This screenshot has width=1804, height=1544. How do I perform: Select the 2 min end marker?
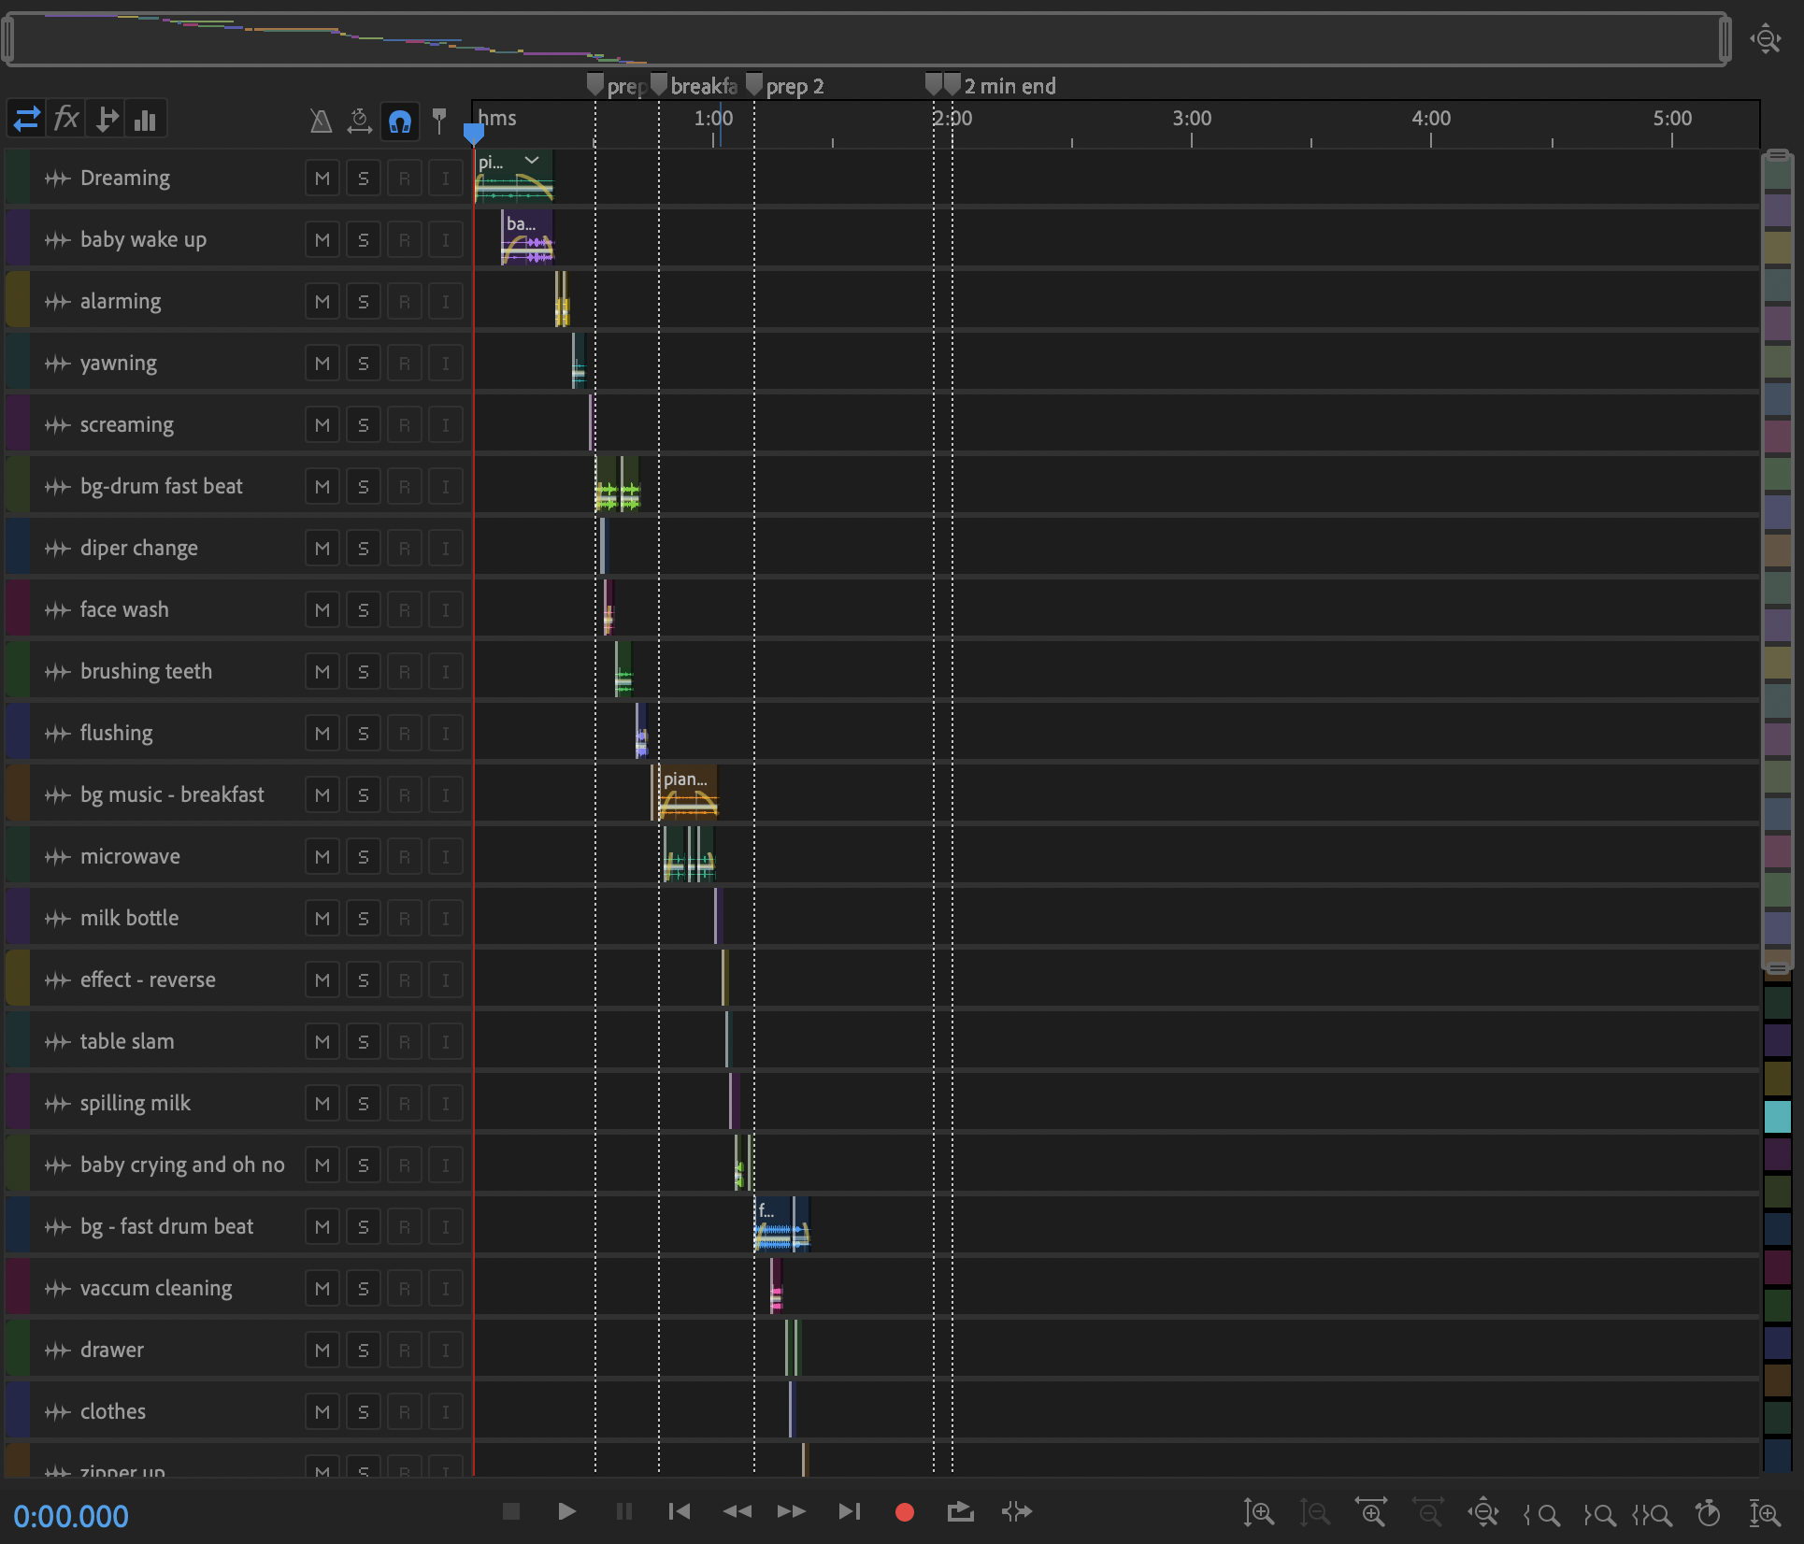click(x=1000, y=86)
